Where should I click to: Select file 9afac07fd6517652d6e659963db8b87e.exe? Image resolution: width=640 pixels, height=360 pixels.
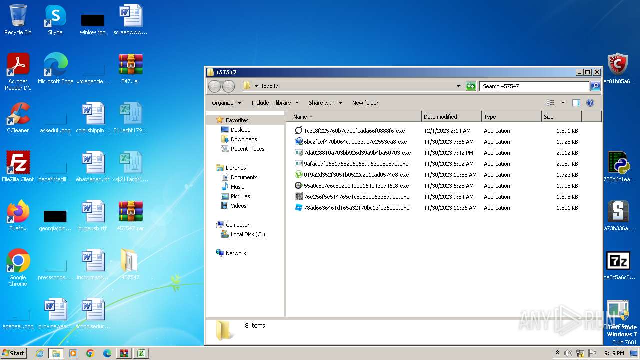coord(356,164)
